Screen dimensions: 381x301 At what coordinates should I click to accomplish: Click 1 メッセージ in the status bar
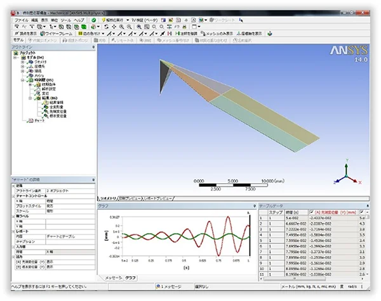[x=170, y=286]
